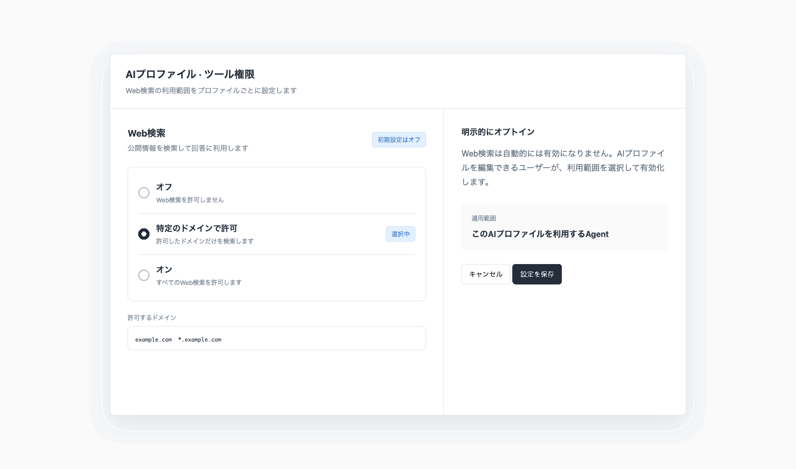Click the 特定のドメインで許可 option label
796x469 pixels.
tap(197, 228)
